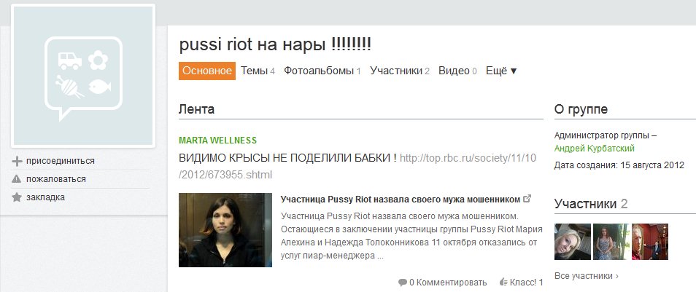Switch to the Видео tab
The image size is (696, 292).
(457, 71)
